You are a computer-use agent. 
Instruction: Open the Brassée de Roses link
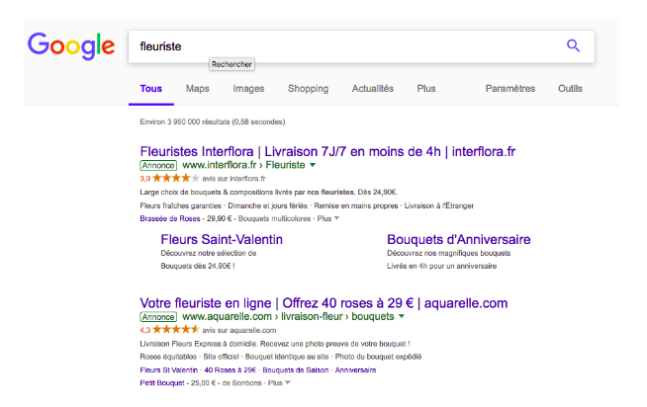[170, 218]
